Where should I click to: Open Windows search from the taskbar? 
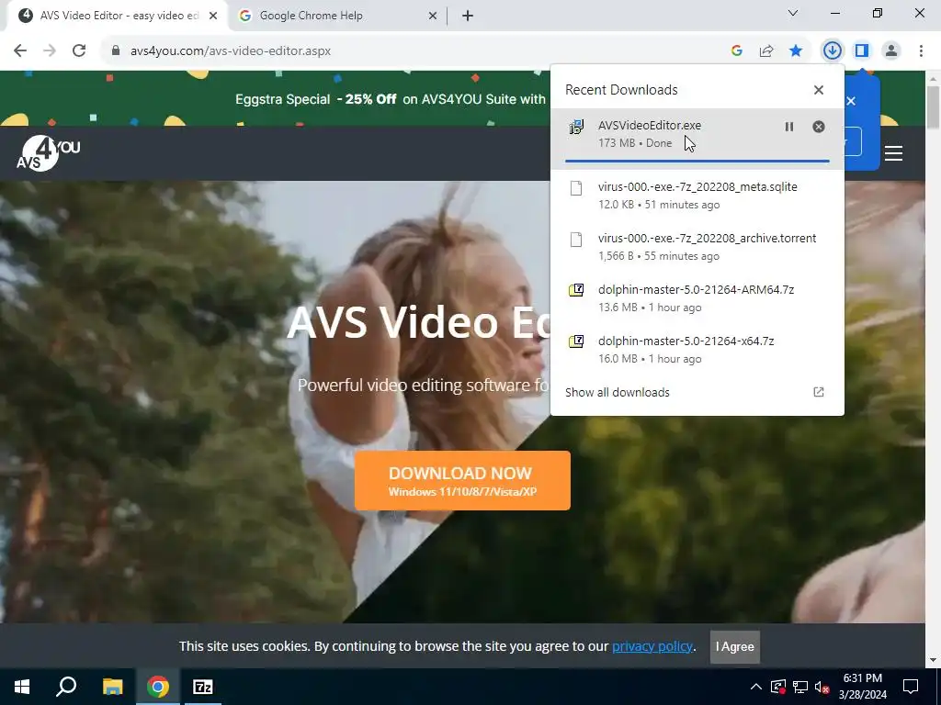(x=66, y=687)
